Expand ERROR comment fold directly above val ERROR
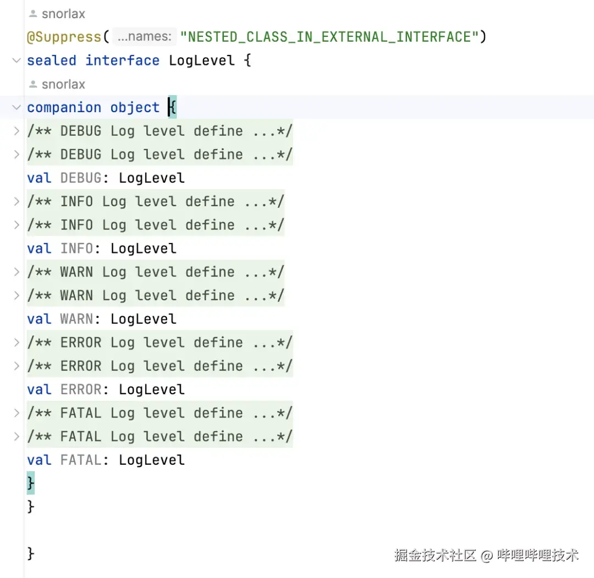Image resolution: width=594 pixels, height=578 pixels. click(x=16, y=366)
